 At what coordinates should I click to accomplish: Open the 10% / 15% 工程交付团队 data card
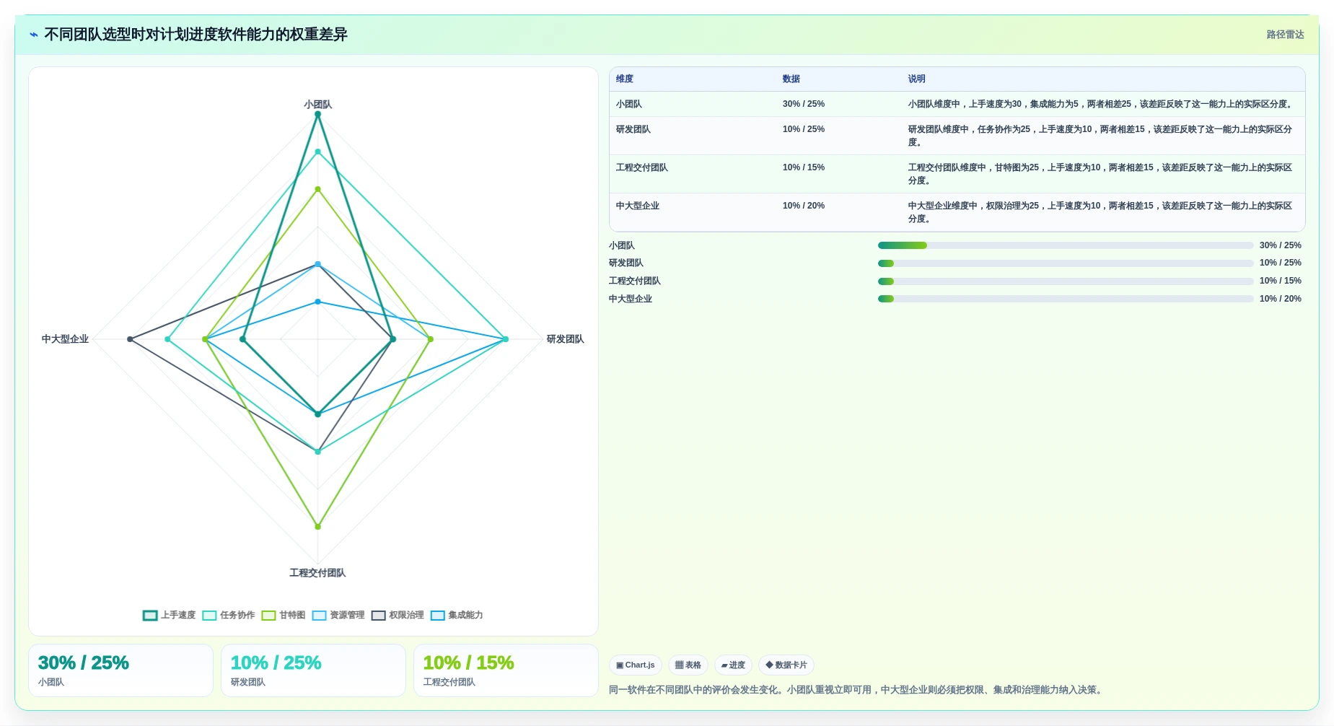pyautogui.click(x=506, y=670)
